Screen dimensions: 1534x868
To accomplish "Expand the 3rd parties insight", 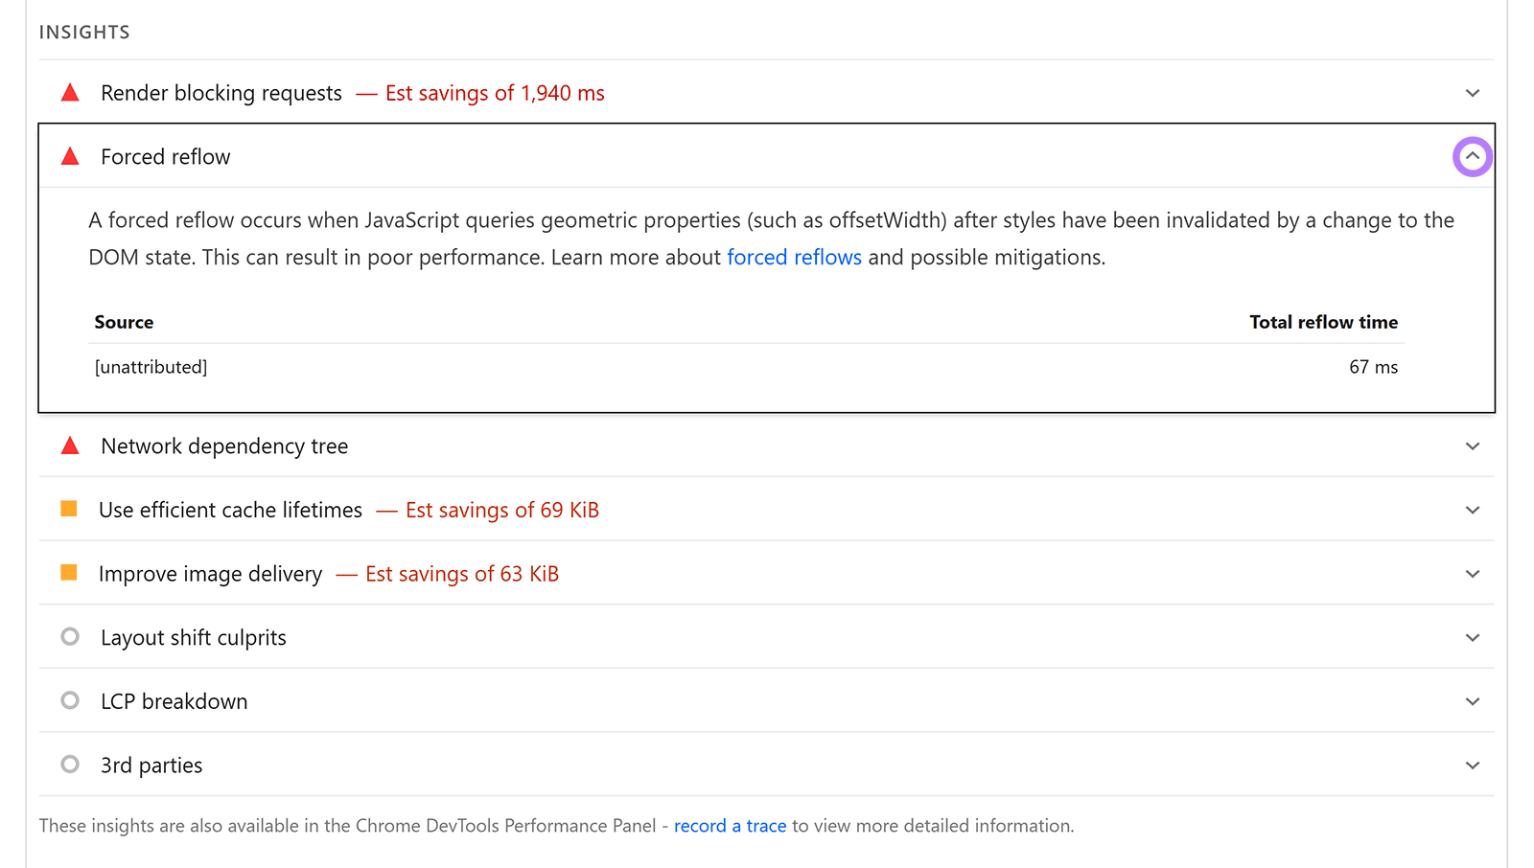I will point(1472,765).
